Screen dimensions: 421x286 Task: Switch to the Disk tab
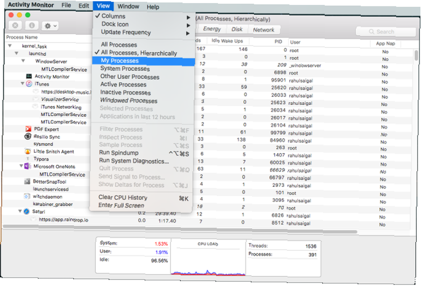coord(237,29)
